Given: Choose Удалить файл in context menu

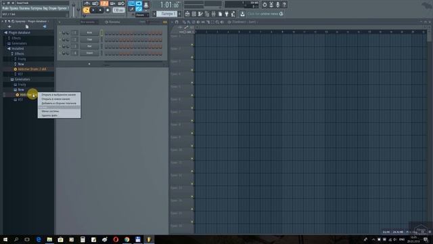Looking at the screenshot, I should click(x=59, y=115).
